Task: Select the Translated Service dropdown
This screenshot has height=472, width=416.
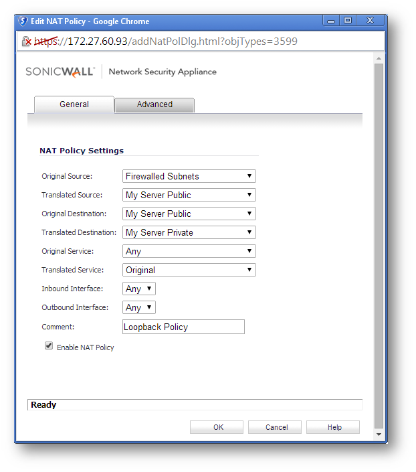Action: coord(189,270)
